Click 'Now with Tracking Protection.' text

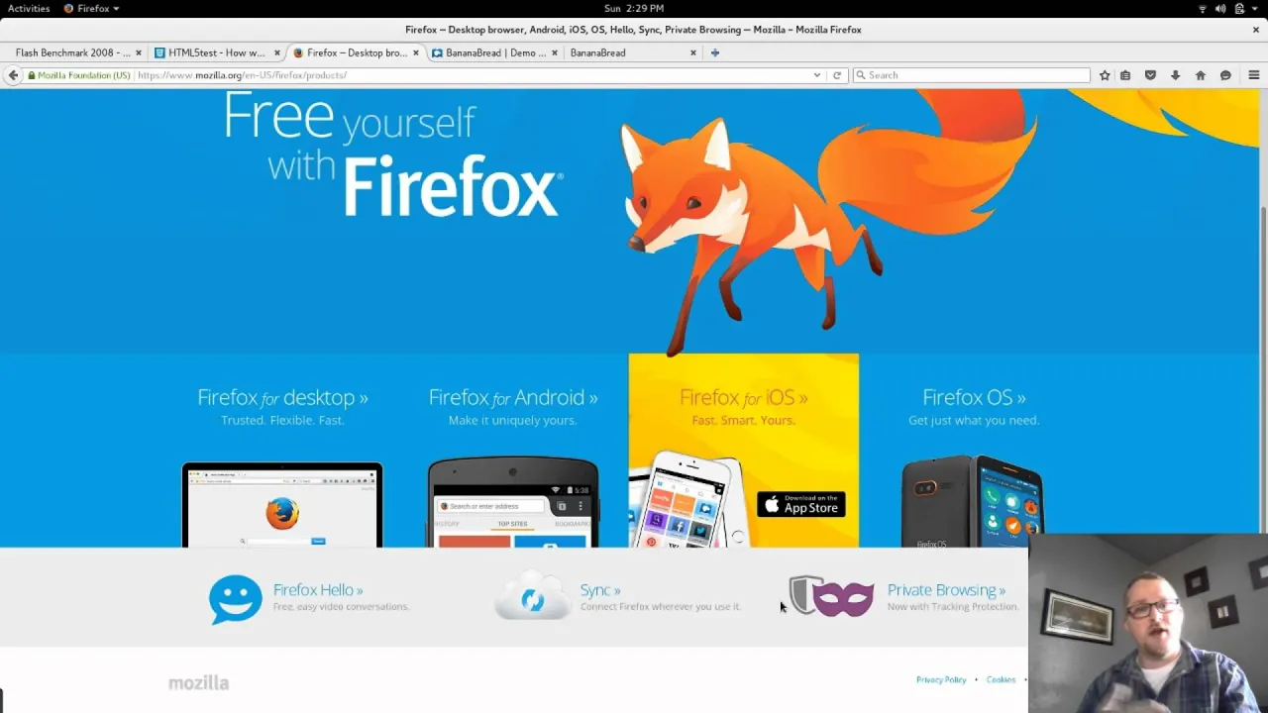[953, 607]
